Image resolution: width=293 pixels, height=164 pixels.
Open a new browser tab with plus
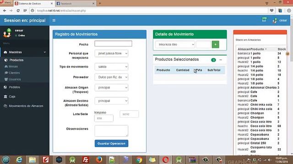coord(100,3)
